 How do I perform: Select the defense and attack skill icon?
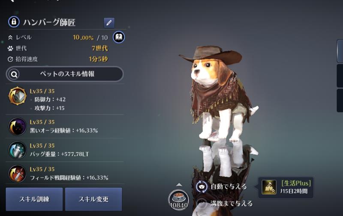[x=17, y=96]
